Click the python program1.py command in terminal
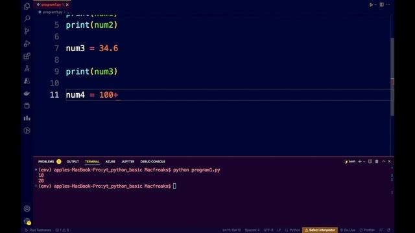415x233 pixels. [x=196, y=170]
